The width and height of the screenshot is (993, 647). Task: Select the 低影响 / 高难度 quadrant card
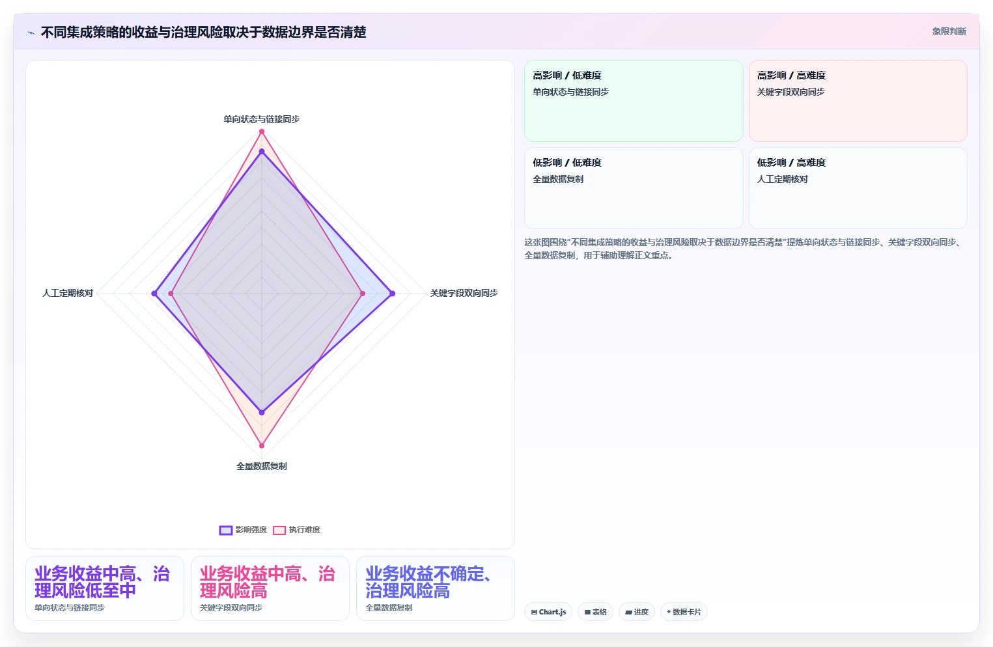pyautogui.click(x=858, y=188)
